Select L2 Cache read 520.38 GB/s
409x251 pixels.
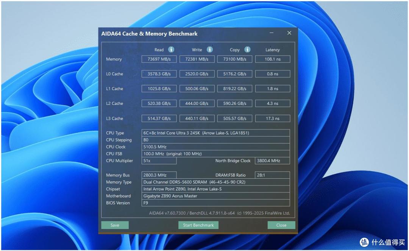[x=159, y=103]
